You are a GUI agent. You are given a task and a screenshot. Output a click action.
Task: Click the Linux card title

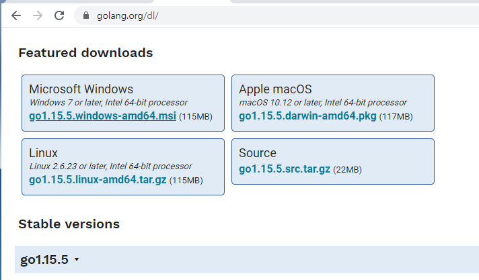(43, 153)
